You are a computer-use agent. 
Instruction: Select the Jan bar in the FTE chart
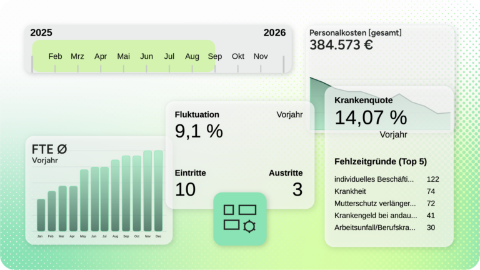pos(41,215)
